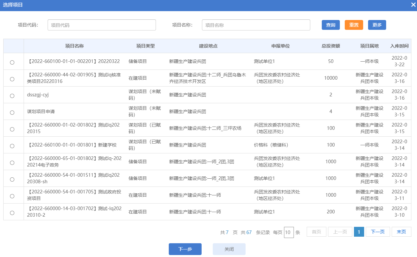The height and width of the screenshot is (257, 417).
Task: Go to next page with 下一页
Action: tap(378, 232)
